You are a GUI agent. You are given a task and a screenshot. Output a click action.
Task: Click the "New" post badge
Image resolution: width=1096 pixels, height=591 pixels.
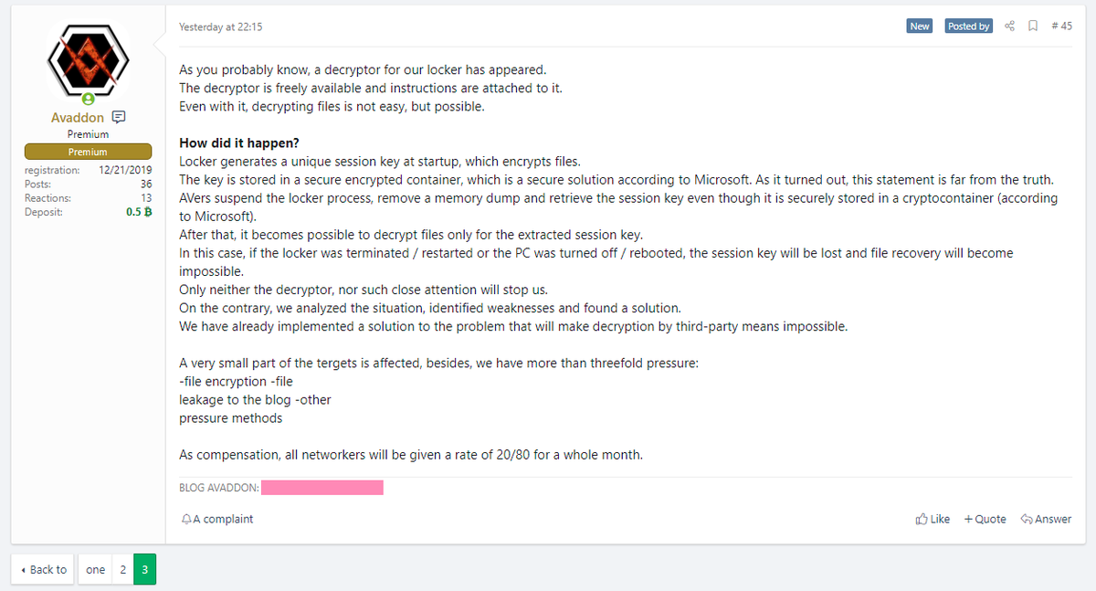pyautogui.click(x=920, y=26)
